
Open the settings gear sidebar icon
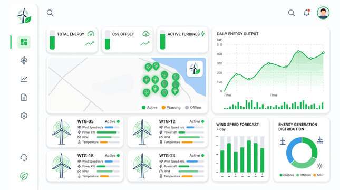[x=24, y=116]
